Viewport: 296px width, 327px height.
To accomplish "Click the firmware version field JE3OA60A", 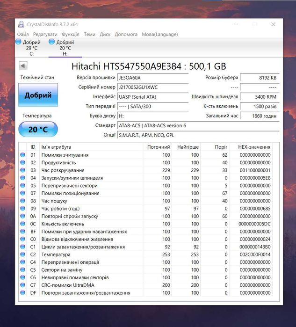I will click(x=152, y=78).
